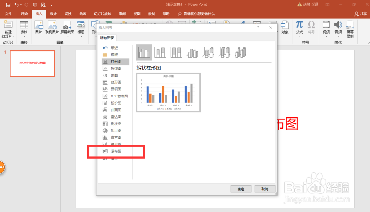
Task: Switch to the Home (开始) tab
Action: click(x=24, y=14)
